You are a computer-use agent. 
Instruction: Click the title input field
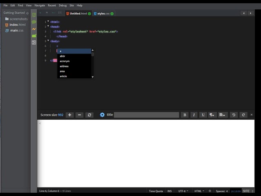[x=146, y=115]
